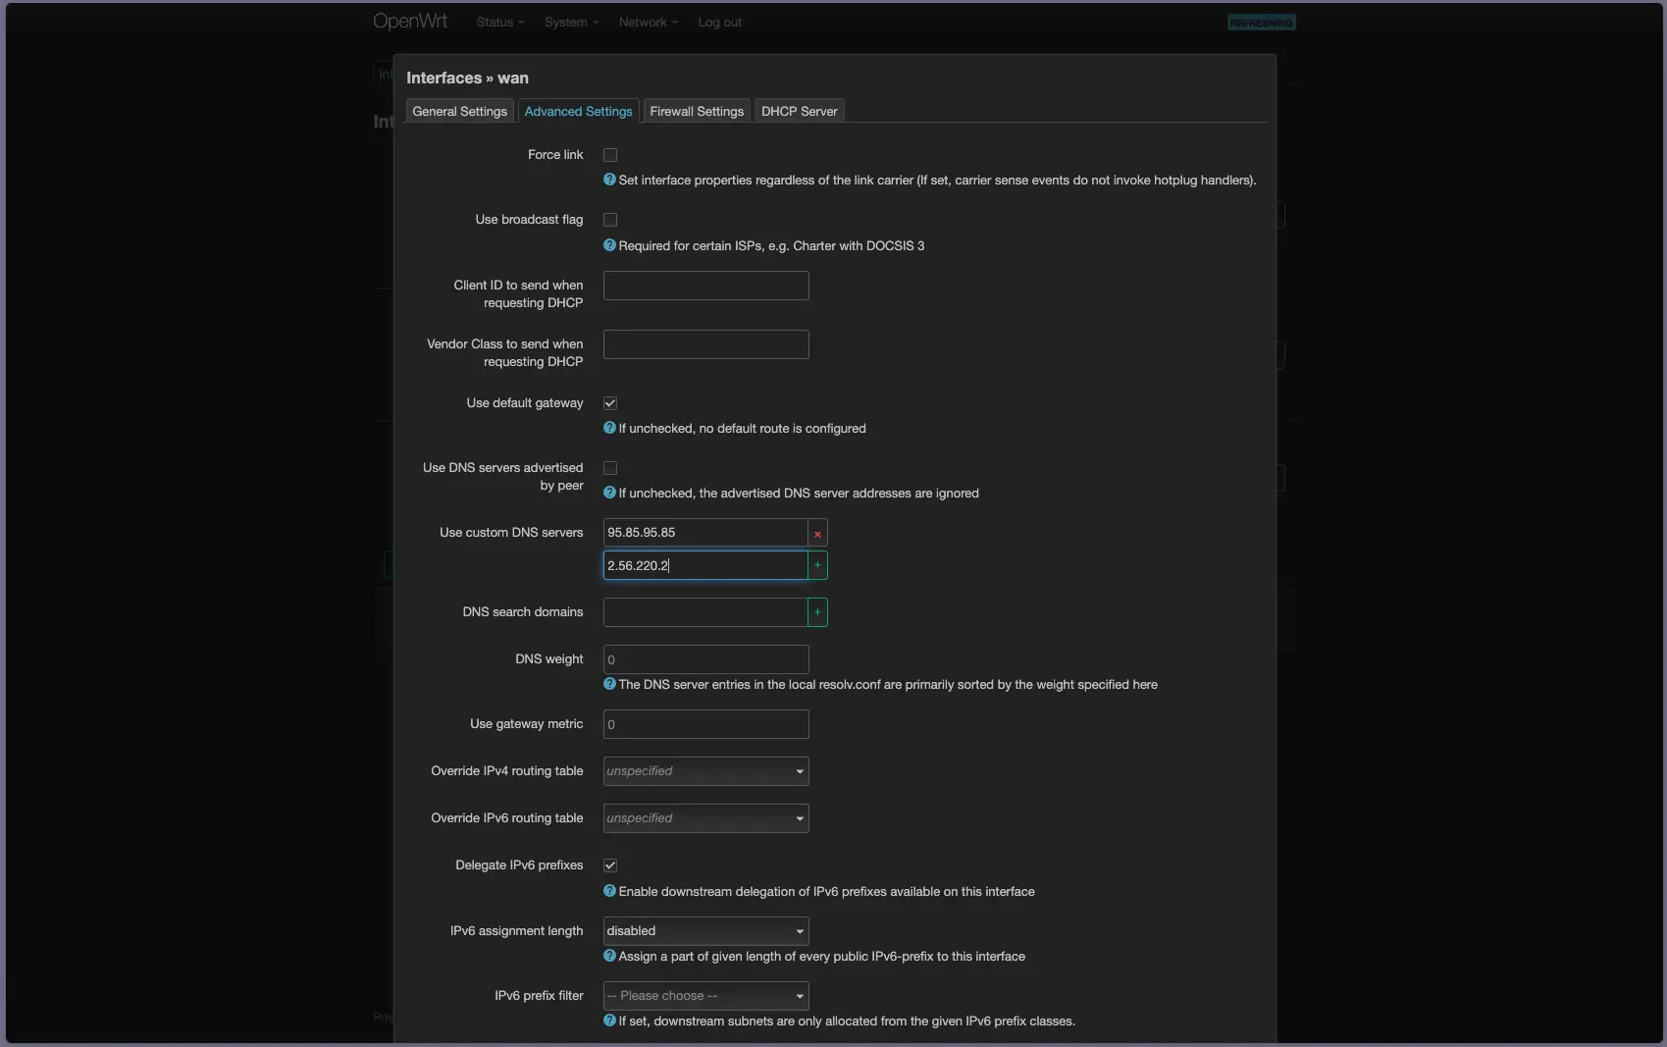Enable Use DNS servers advertised by peer
Viewport: 1667px width, 1047px height.
[610, 468]
